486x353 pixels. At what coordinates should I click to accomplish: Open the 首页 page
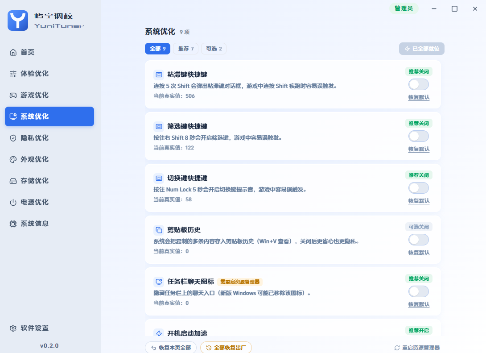pos(49,52)
